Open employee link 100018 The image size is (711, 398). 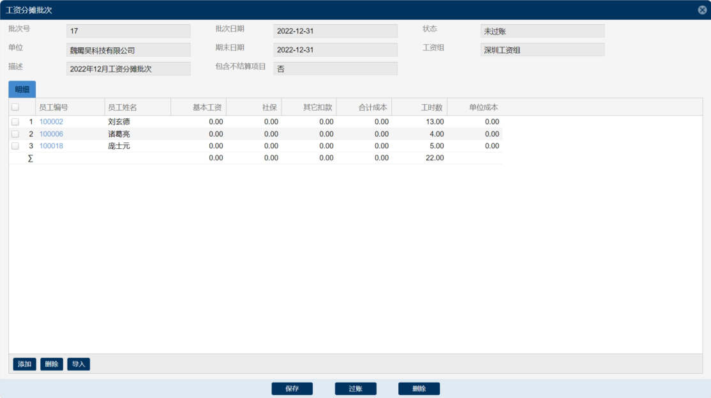point(51,146)
